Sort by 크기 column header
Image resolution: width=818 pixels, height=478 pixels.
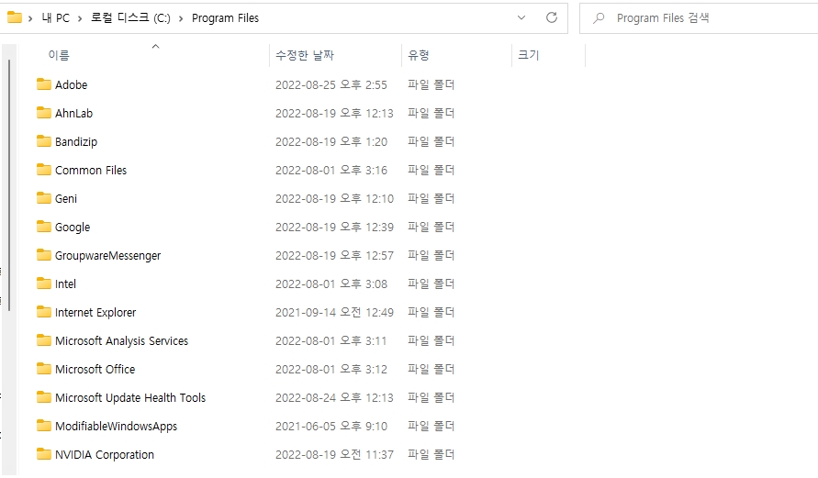pyautogui.click(x=529, y=55)
